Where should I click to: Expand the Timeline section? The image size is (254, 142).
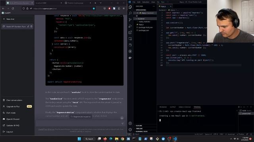point(139,129)
